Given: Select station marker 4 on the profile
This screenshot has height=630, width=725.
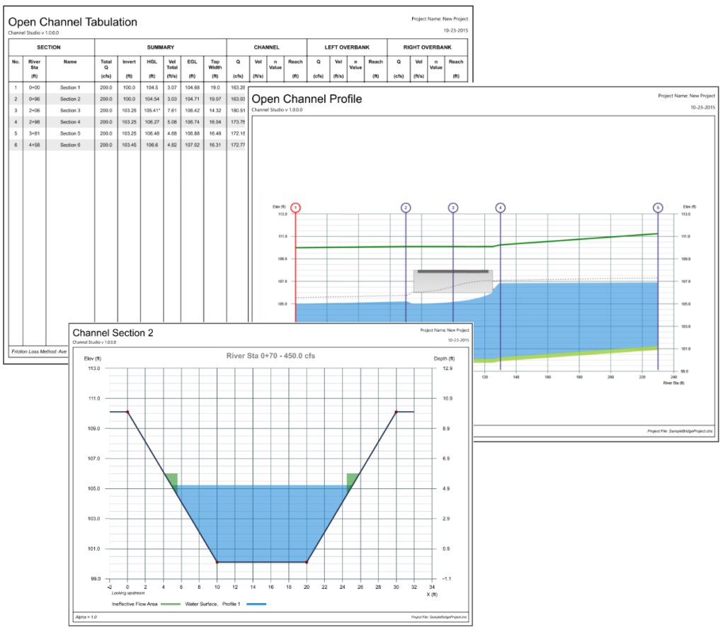Looking at the screenshot, I should click(501, 207).
